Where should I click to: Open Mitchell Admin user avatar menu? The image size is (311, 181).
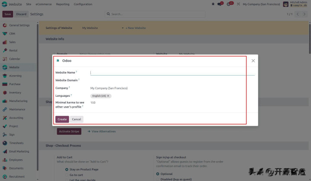(285, 4)
